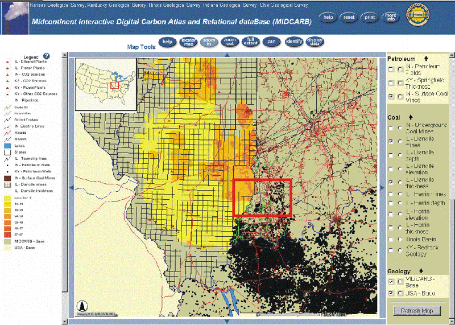Pan map north using top edge arrow
This screenshot has width=455, height=325.
(227, 55)
